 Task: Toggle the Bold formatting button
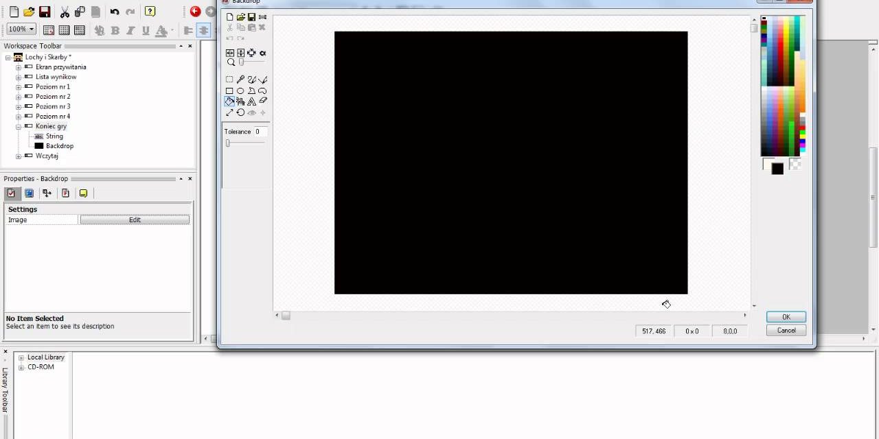(x=115, y=30)
